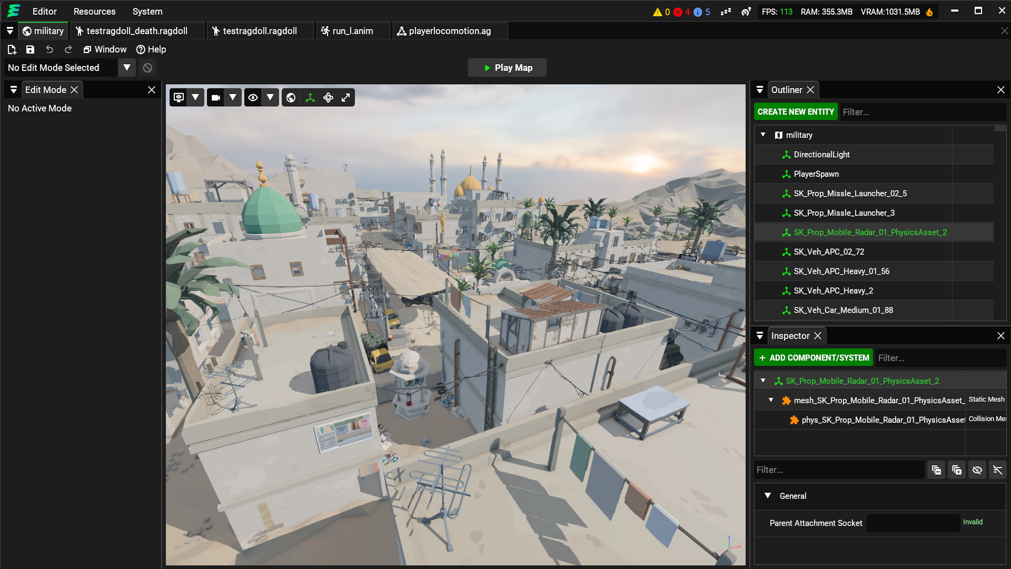1011x569 pixels.
Task: Open the dropdown arrow beside the camera icon
Action: [x=233, y=97]
